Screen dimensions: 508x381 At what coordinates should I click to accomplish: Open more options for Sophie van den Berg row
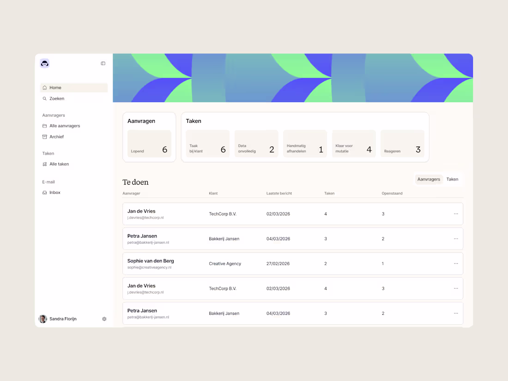456,264
